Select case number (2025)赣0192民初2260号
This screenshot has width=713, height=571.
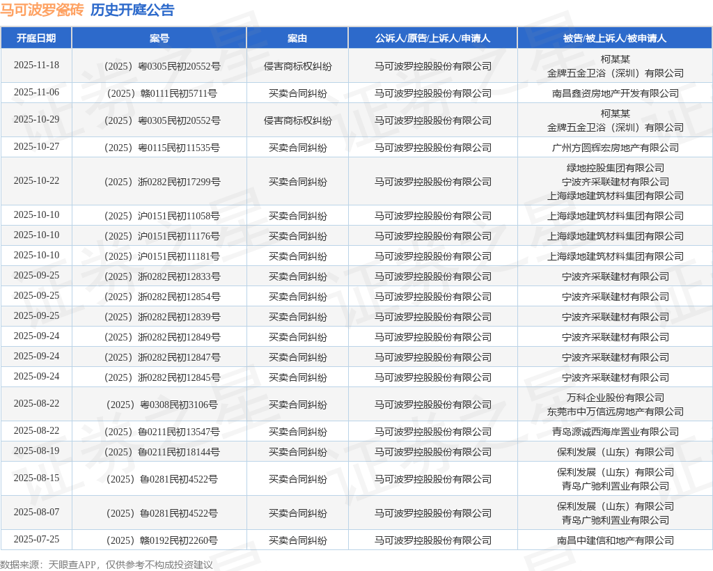point(162,540)
